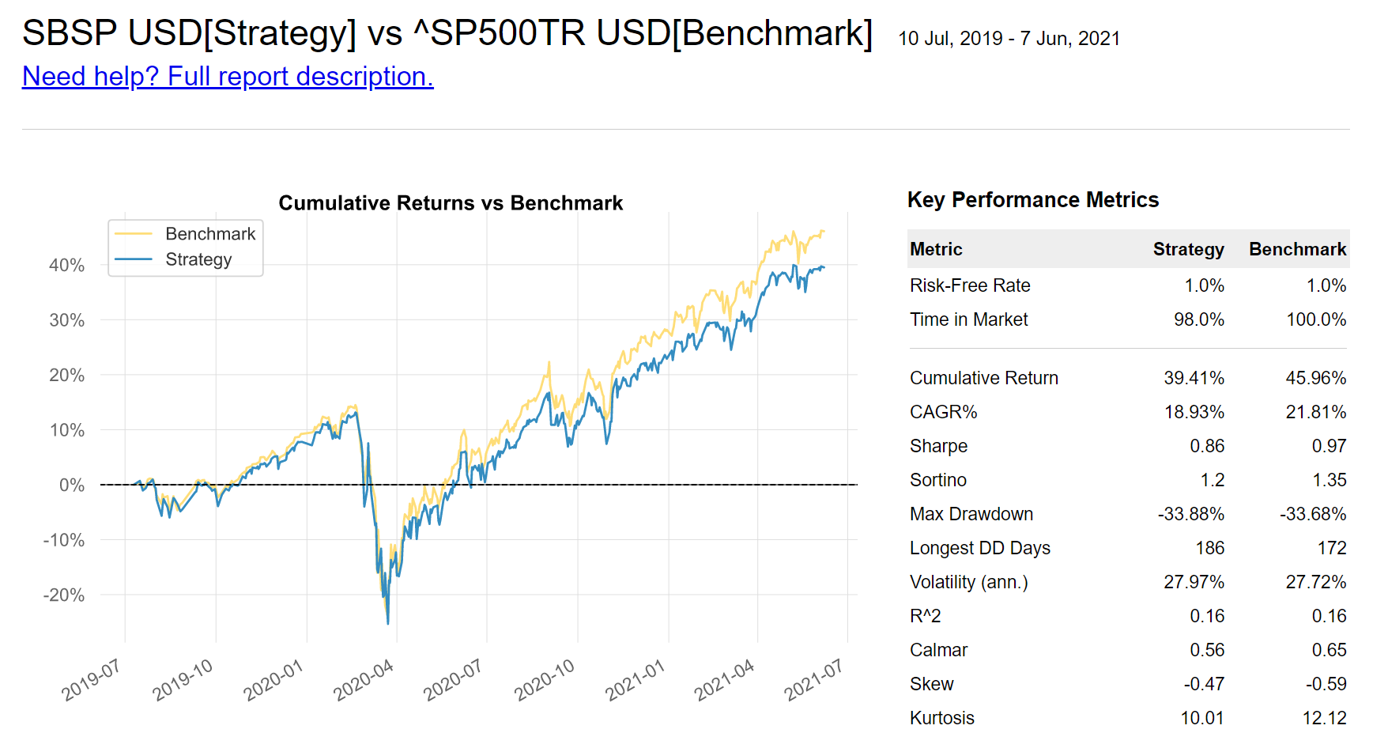Click the '2019-07' x-axis date label
This screenshot has height=733, width=1388.
point(92,680)
